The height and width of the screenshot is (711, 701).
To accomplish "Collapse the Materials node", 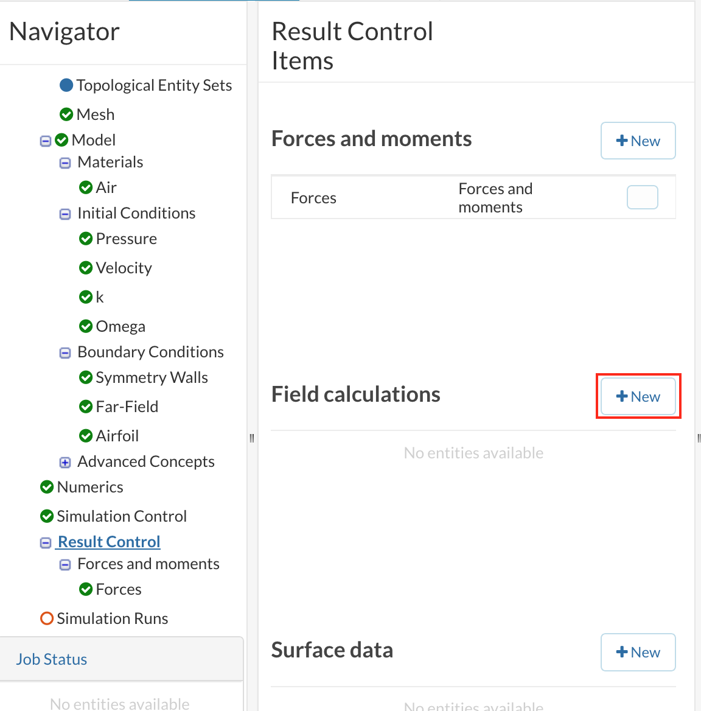I will coord(65,163).
